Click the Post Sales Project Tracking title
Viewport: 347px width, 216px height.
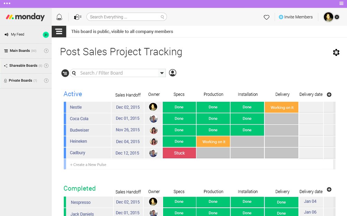coord(121,52)
